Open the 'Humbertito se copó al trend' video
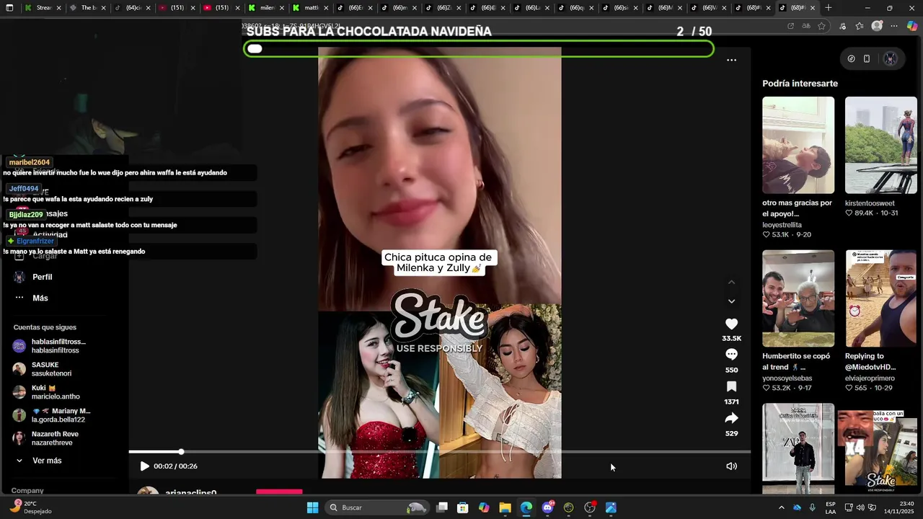The width and height of the screenshot is (923, 519). point(798,298)
